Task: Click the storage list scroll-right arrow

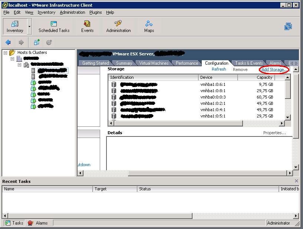Action: pyautogui.click(x=282, y=123)
